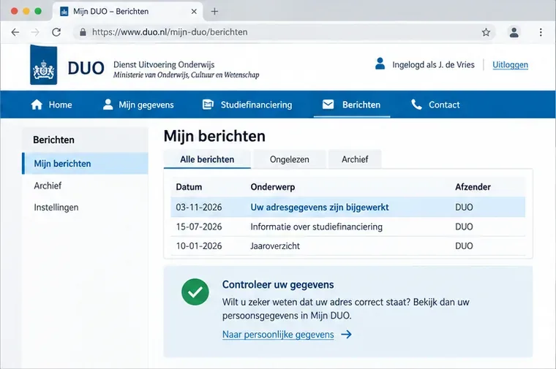556x369 pixels.
Task: Click the browser back arrow
Action: pos(15,32)
